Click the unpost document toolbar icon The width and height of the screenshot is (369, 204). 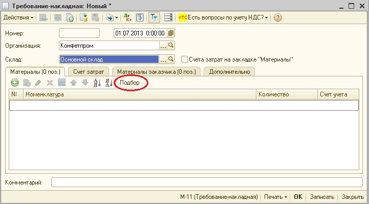tap(95, 17)
